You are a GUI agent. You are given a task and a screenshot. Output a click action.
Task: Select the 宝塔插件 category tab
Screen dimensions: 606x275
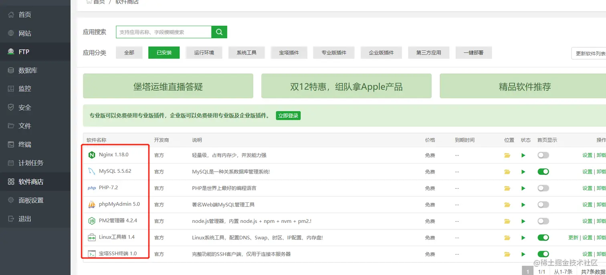pyautogui.click(x=289, y=53)
